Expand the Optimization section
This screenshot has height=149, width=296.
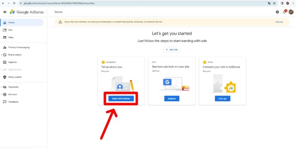click(2, 70)
